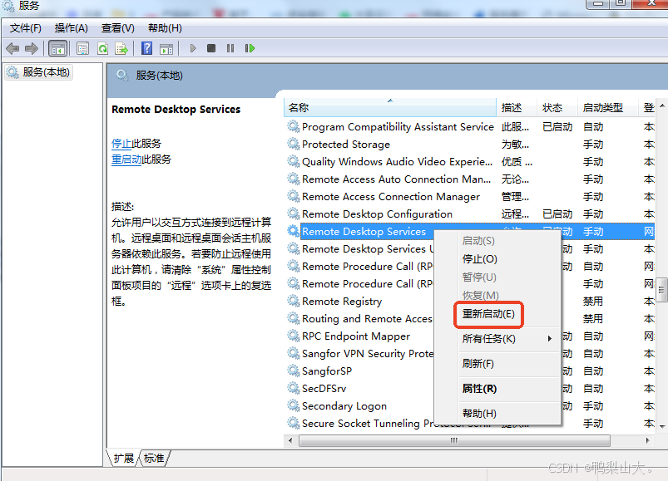668x481 pixels.
Task: Click gear icon of Remote Access Connection Manager
Action: [293, 196]
